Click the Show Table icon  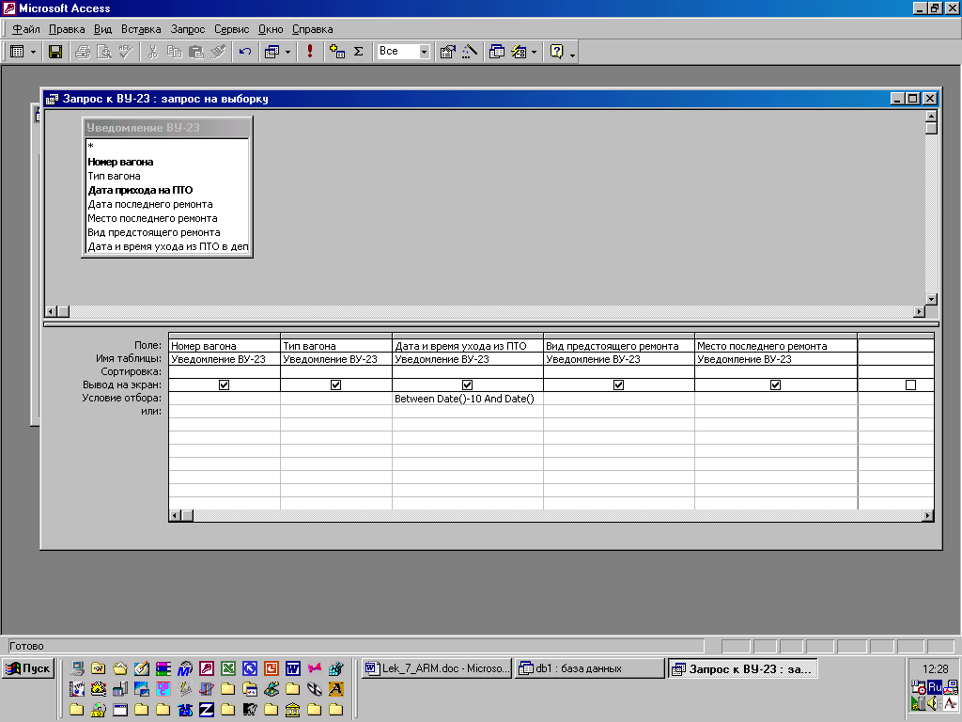337,53
